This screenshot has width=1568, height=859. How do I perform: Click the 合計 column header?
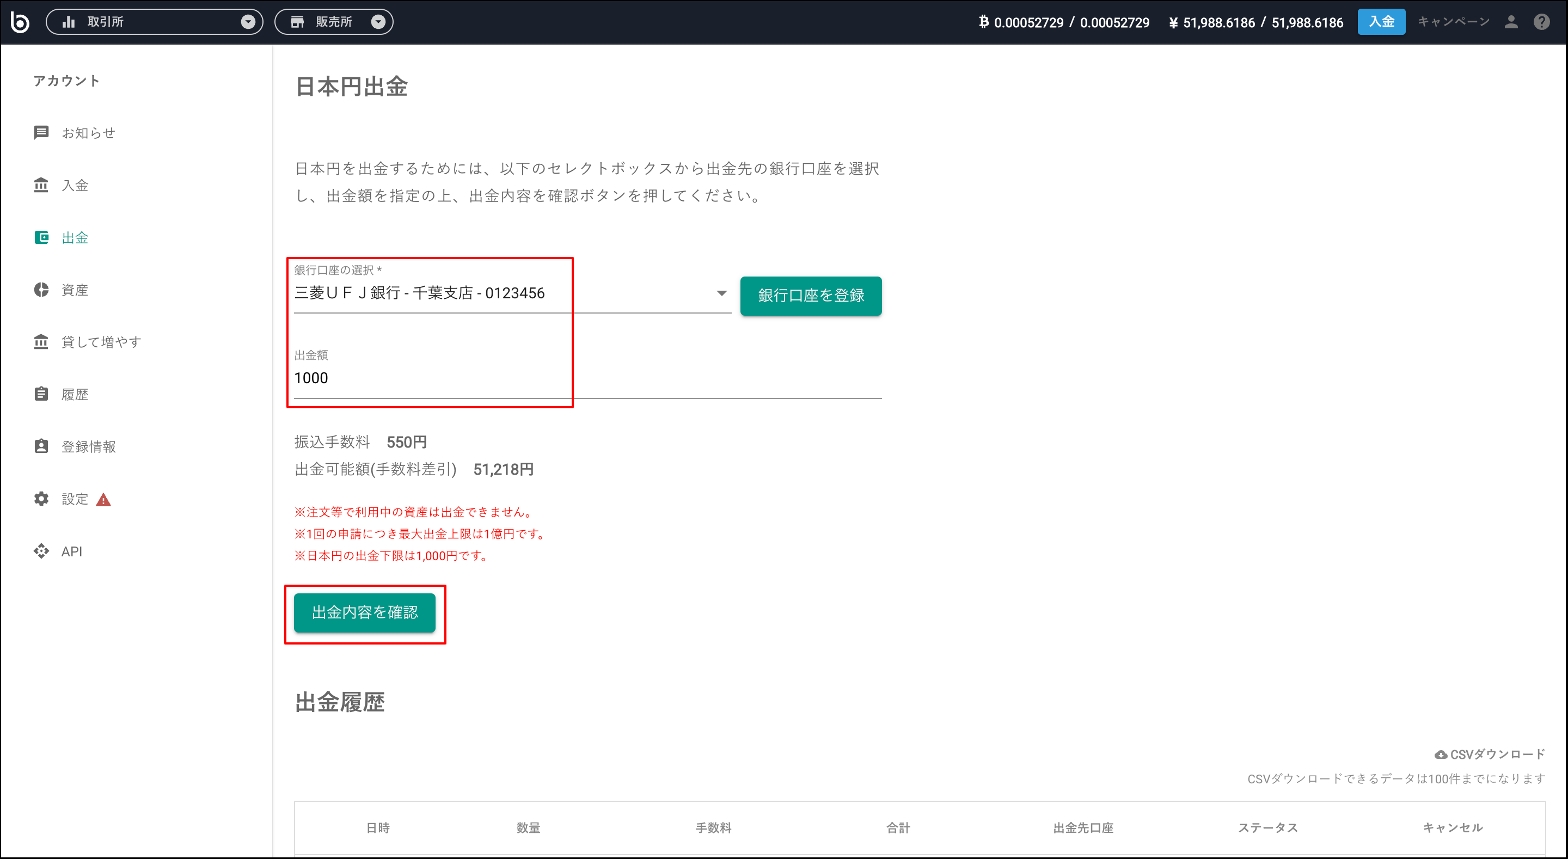(x=898, y=828)
